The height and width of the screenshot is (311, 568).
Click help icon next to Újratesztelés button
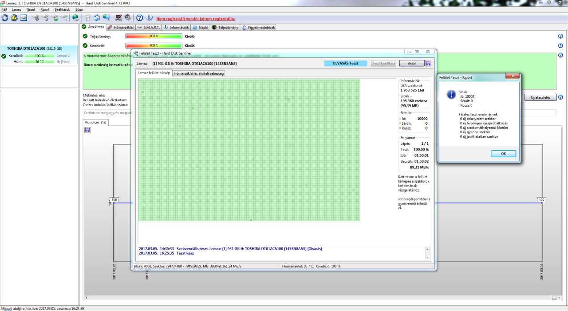560,97
